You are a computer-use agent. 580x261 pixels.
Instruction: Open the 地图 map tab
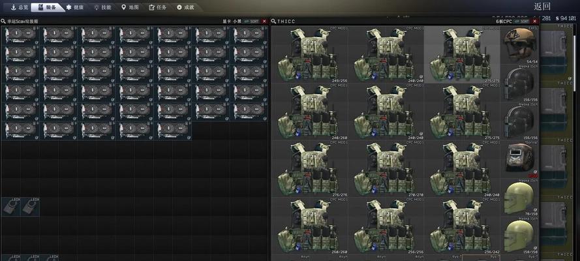(130, 7)
